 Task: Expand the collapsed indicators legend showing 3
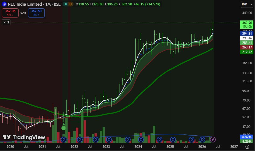click(x=6, y=22)
